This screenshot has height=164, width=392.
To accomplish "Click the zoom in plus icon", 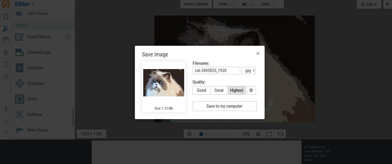I will (258, 134).
